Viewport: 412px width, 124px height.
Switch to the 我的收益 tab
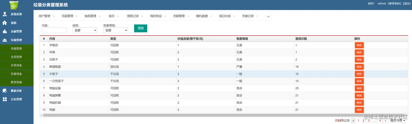point(156,16)
